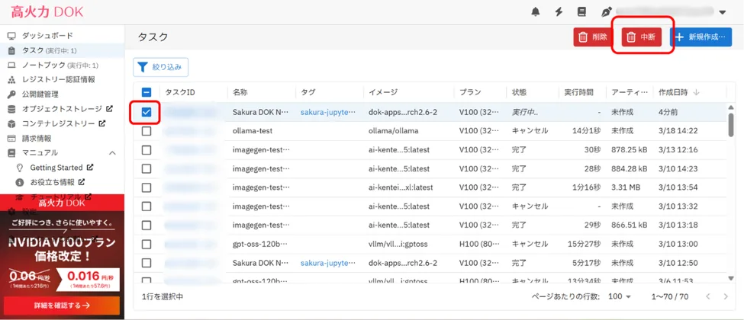Open the お役立ち情報 link
Viewport: 744px width, 320px height.
point(52,182)
